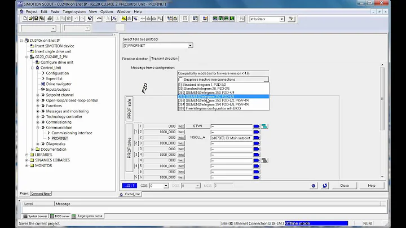The width and height of the screenshot is (406, 228).
Task: Expand the Technology controller node
Action: (x=38, y=117)
